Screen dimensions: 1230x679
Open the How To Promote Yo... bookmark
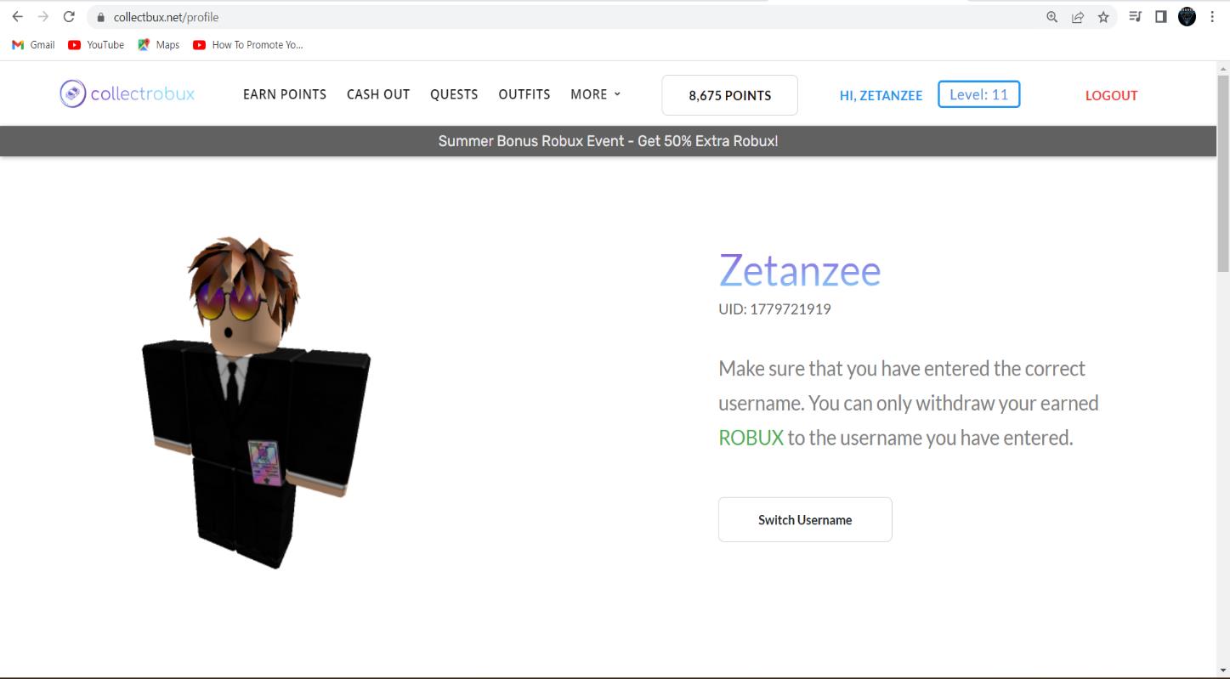pyautogui.click(x=248, y=45)
